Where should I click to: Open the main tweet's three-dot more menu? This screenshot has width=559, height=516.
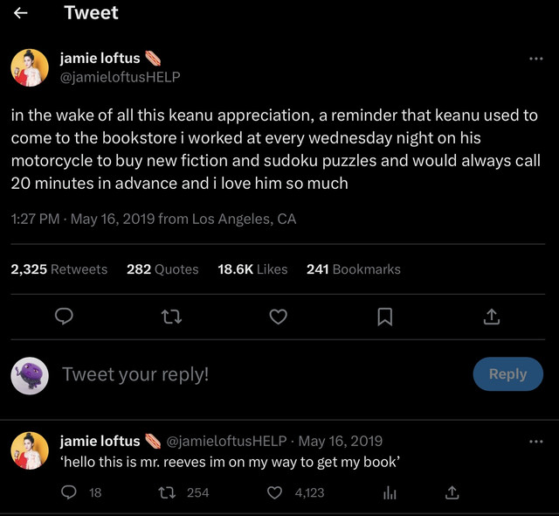[x=535, y=59]
